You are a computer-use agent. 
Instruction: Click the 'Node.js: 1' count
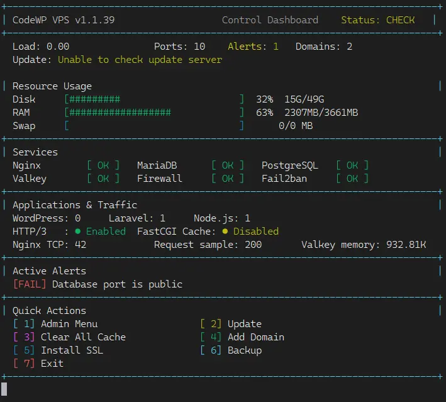(x=222, y=218)
